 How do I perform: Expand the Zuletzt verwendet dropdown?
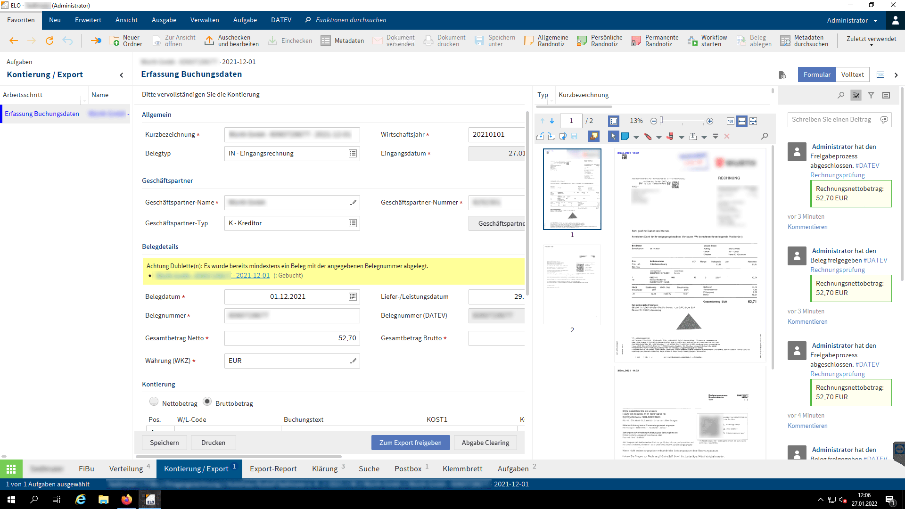tap(871, 41)
